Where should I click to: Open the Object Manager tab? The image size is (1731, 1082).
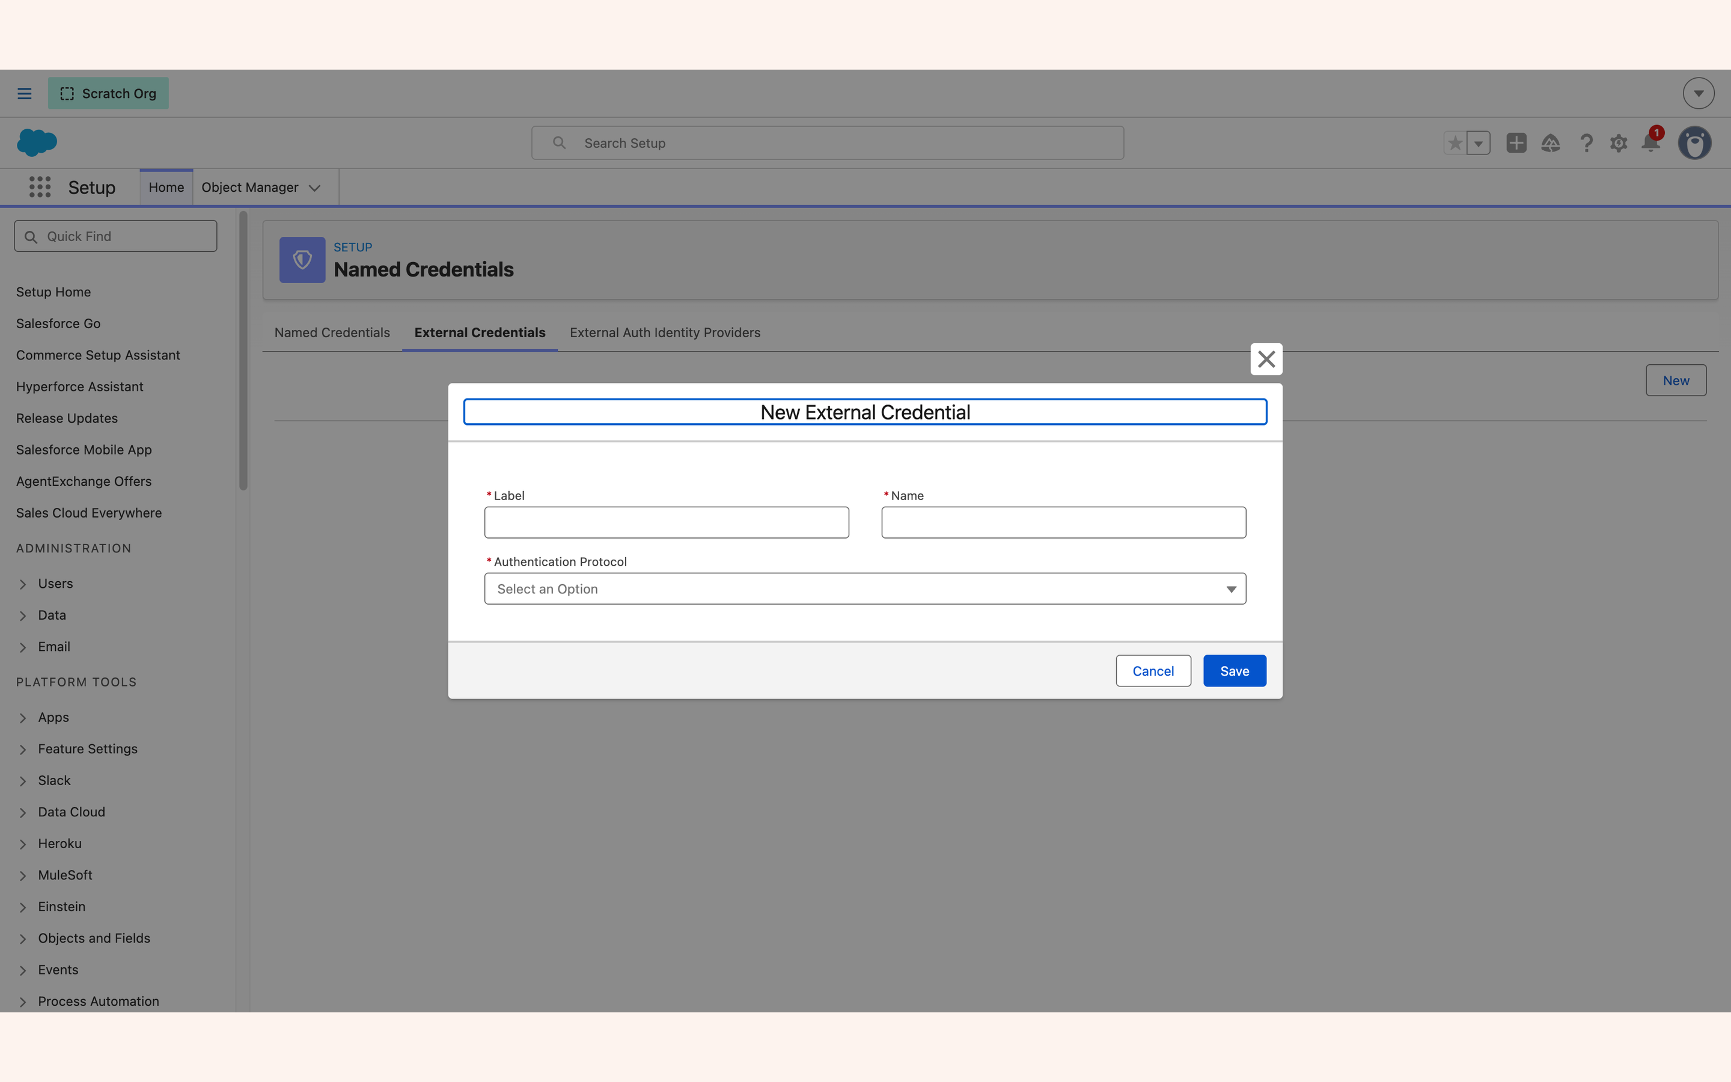(x=249, y=188)
